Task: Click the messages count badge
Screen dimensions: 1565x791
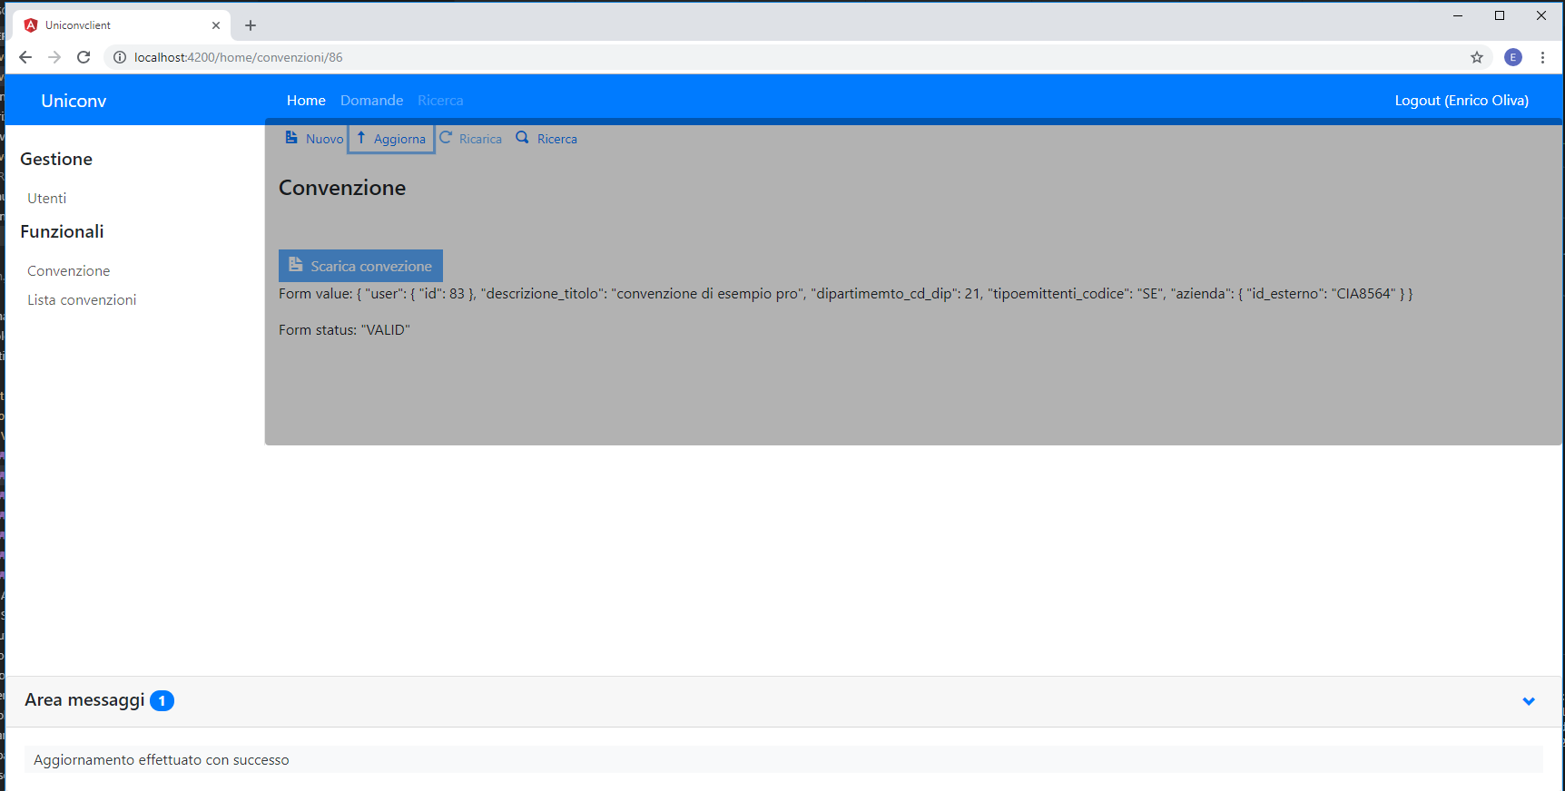Action: pyautogui.click(x=162, y=701)
